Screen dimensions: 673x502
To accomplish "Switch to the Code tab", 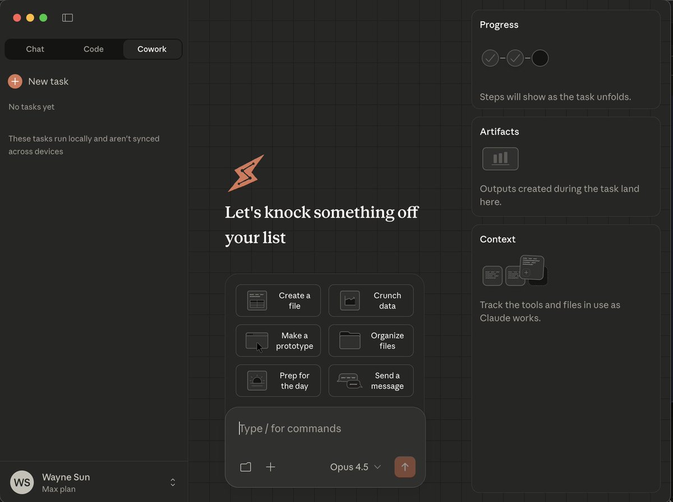I will tap(94, 49).
